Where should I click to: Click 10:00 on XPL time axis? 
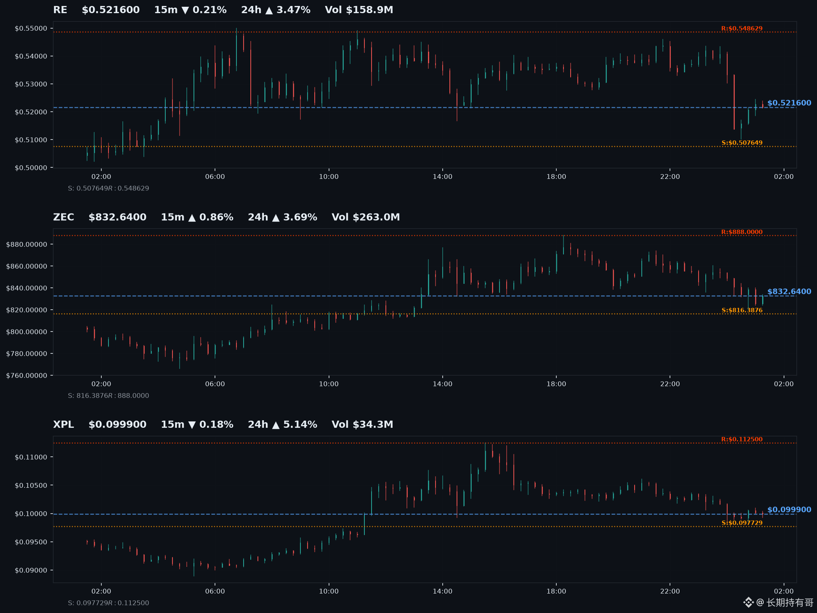point(329,592)
